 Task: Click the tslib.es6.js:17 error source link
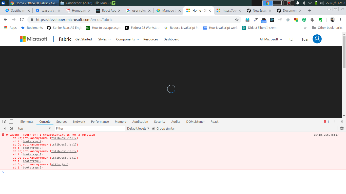[326, 135]
